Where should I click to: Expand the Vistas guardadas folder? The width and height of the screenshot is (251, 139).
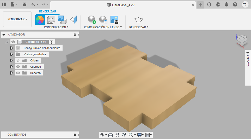click(x=11, y=54)
